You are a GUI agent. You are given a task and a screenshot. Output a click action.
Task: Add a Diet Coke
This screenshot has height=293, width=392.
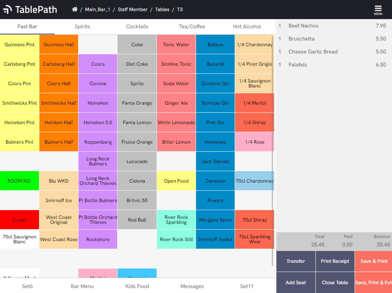point(137,64)
